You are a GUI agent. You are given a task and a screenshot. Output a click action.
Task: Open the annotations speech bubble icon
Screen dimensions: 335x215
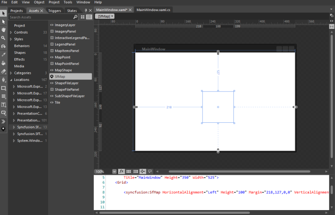coord(150,172)
